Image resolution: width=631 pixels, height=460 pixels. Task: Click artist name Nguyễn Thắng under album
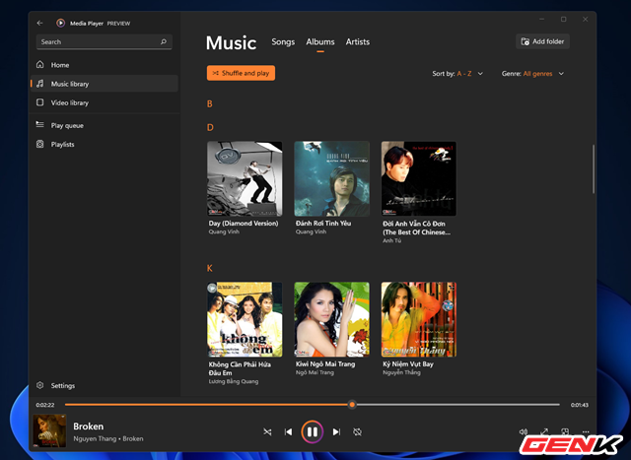click(x=401, y=372)
